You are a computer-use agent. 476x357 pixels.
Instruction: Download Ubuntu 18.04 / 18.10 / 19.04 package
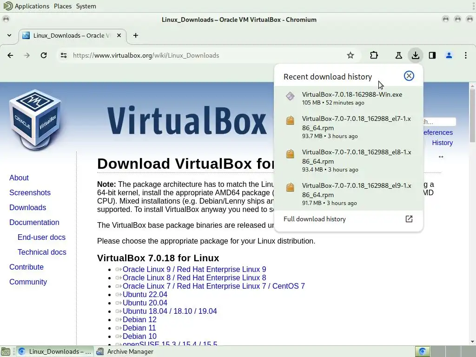click(x=170, y=311)
